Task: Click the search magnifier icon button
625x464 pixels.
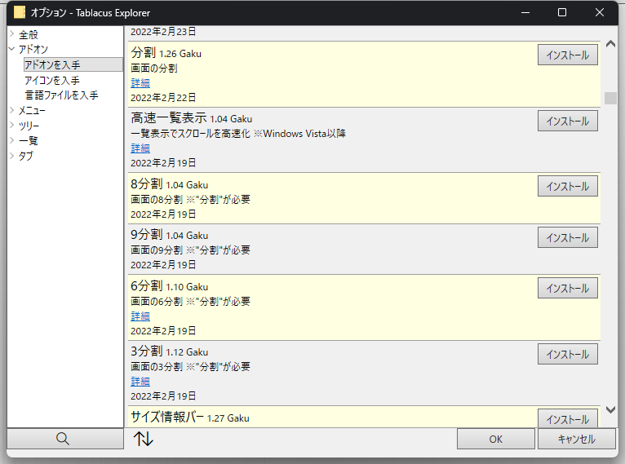Action: point(64,439)
